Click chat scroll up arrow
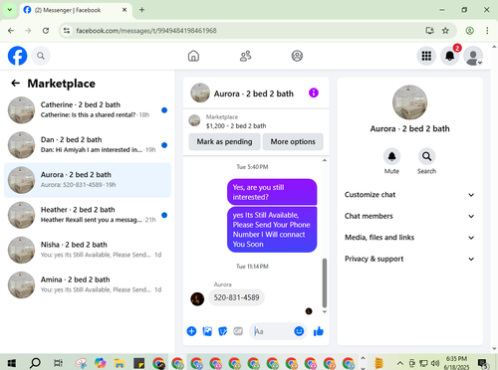Viewport: 498px width, 370px height. point(325,160)
